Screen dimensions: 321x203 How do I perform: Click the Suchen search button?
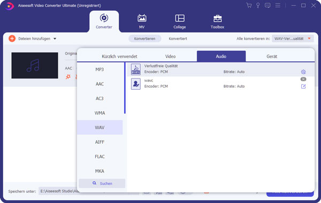(x=102, y=183)
